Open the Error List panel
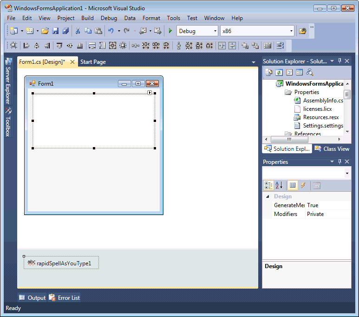This screenshot has width=359, height=317. (x=65, y=298)
